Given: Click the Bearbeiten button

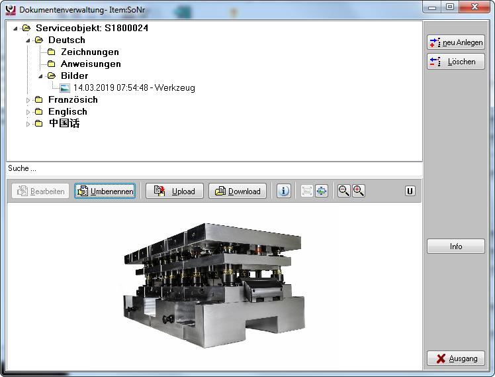Looking at the screenshot, I should (40, 191).
